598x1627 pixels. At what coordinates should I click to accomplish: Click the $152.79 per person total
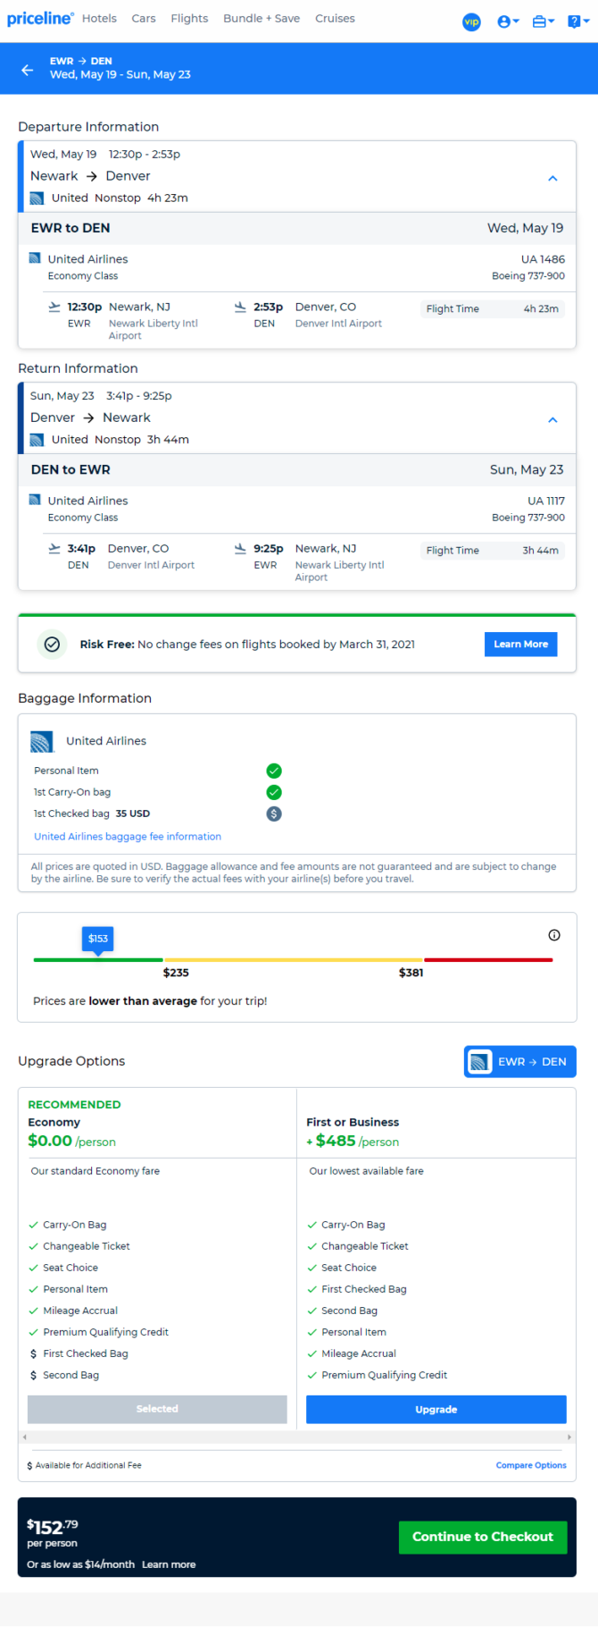point(53,1527)
